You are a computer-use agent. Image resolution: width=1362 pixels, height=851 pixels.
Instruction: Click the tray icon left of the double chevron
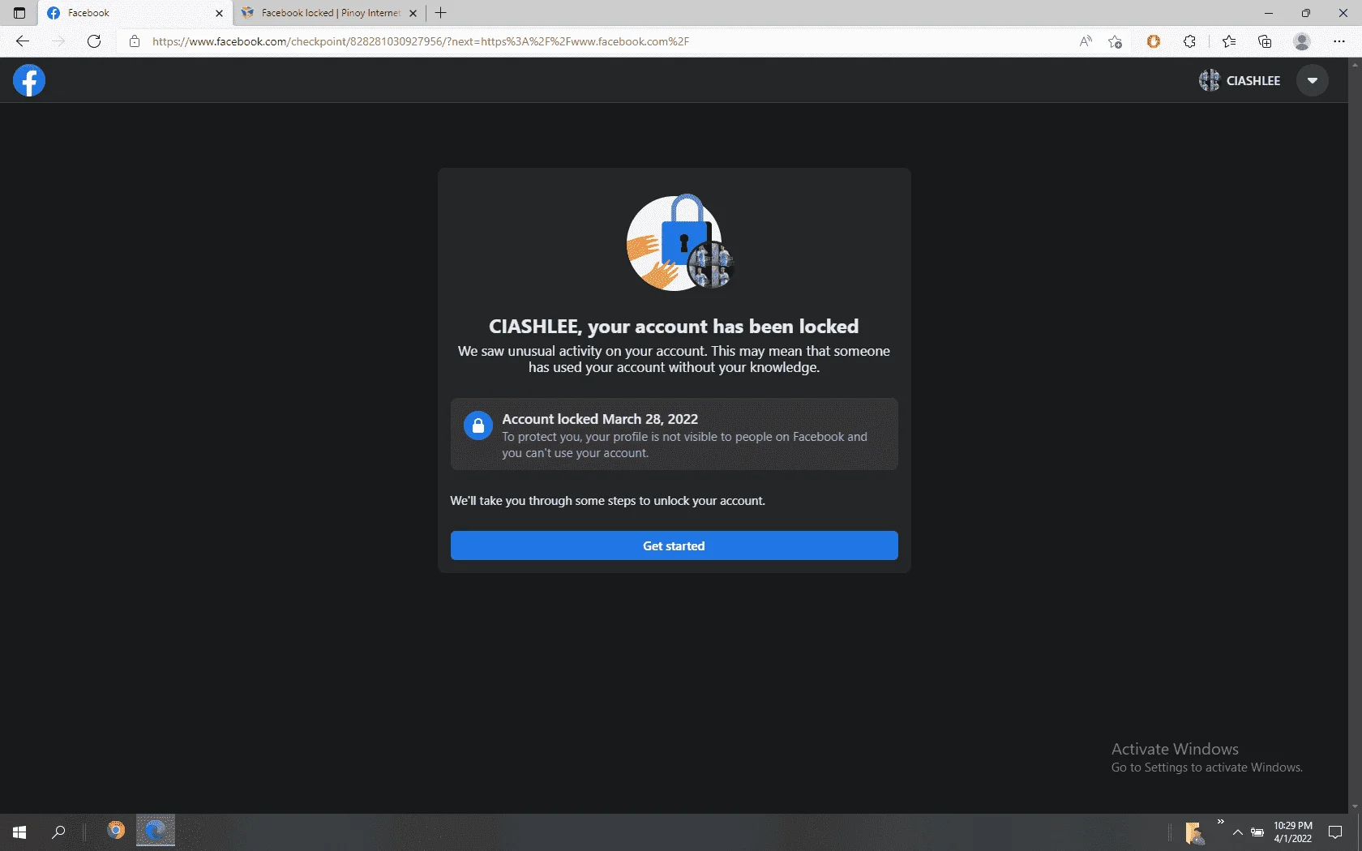pos(1195,833)
